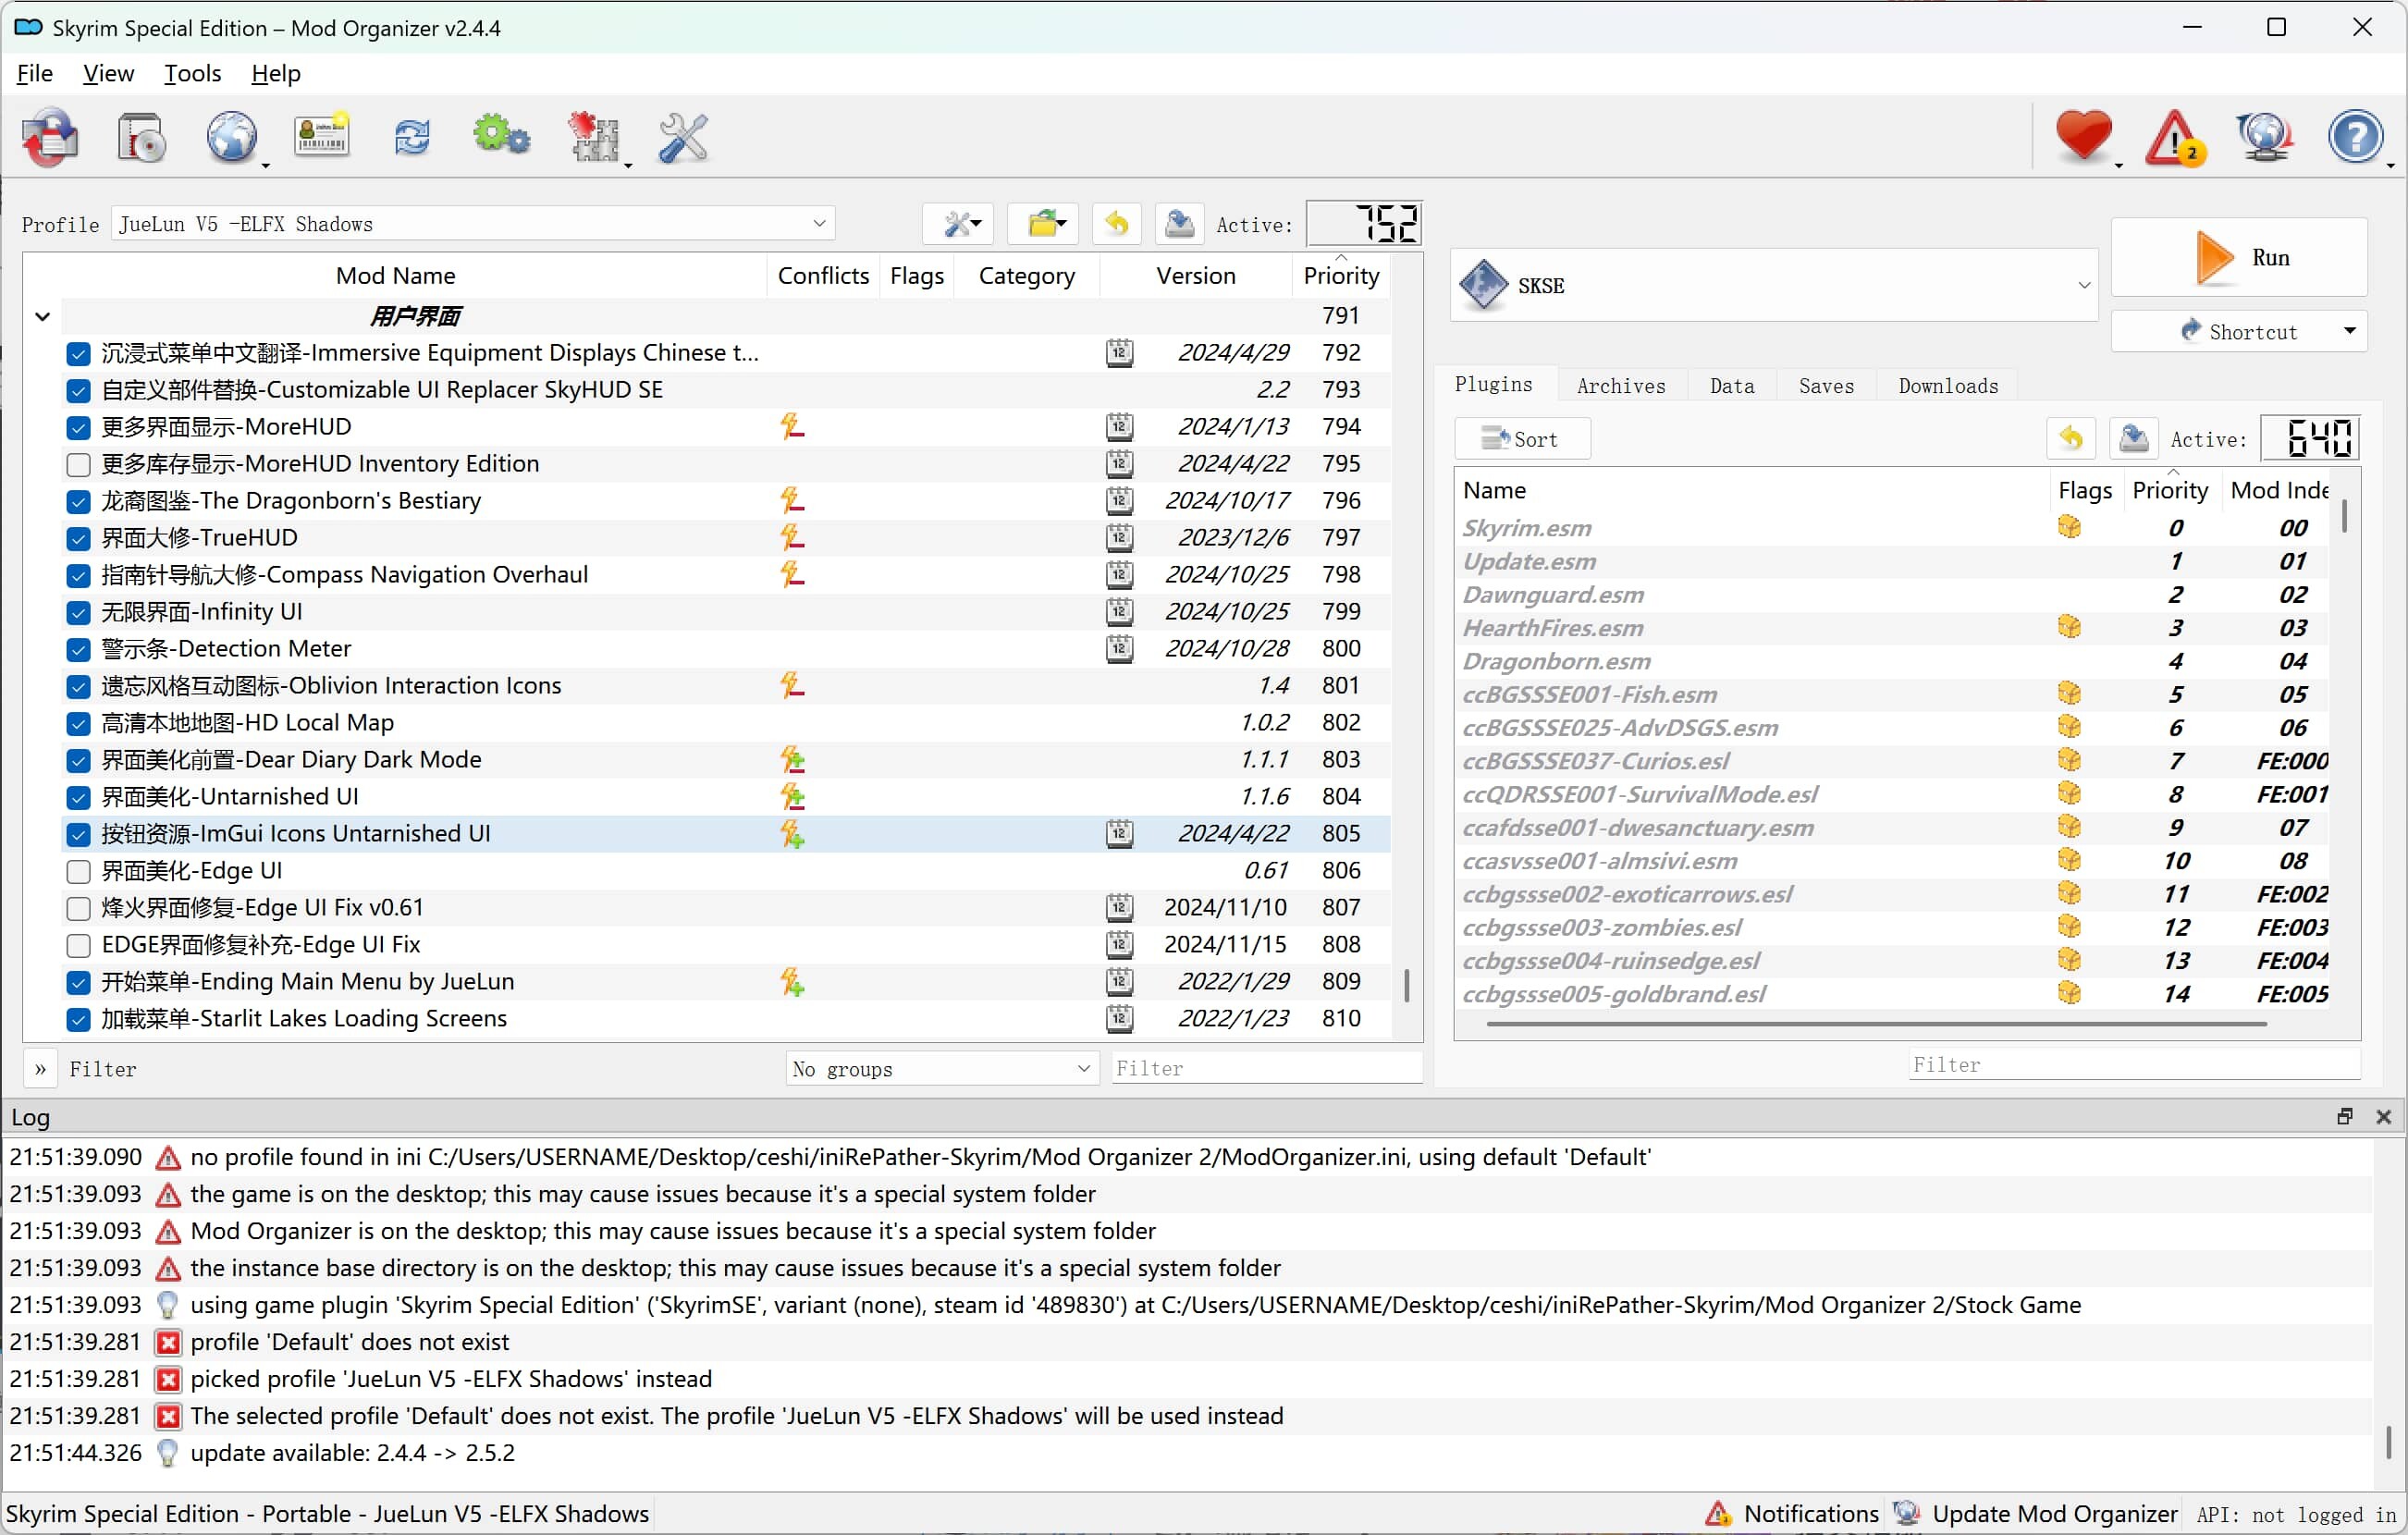Sort mods by the Mod Name header

coord(395,275)
